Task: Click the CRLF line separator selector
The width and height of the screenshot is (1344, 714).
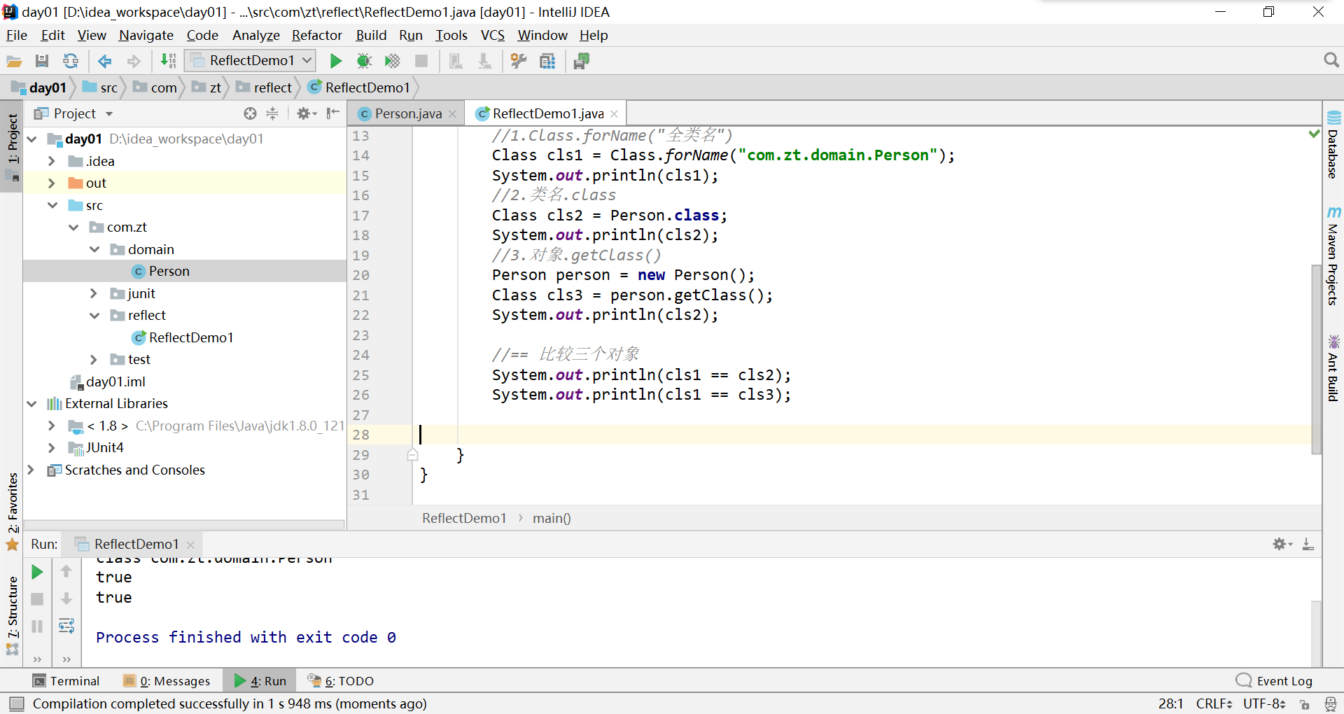Action: pos(1214,704)
